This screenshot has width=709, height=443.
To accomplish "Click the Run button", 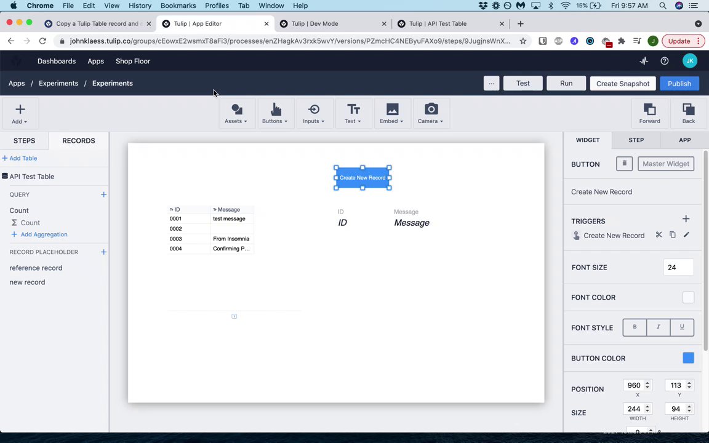I will [566, 83].
